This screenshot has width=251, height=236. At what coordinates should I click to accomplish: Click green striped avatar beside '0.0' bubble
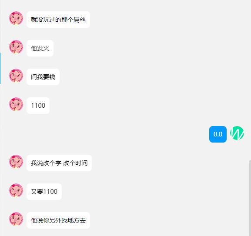tap(237, 133)
